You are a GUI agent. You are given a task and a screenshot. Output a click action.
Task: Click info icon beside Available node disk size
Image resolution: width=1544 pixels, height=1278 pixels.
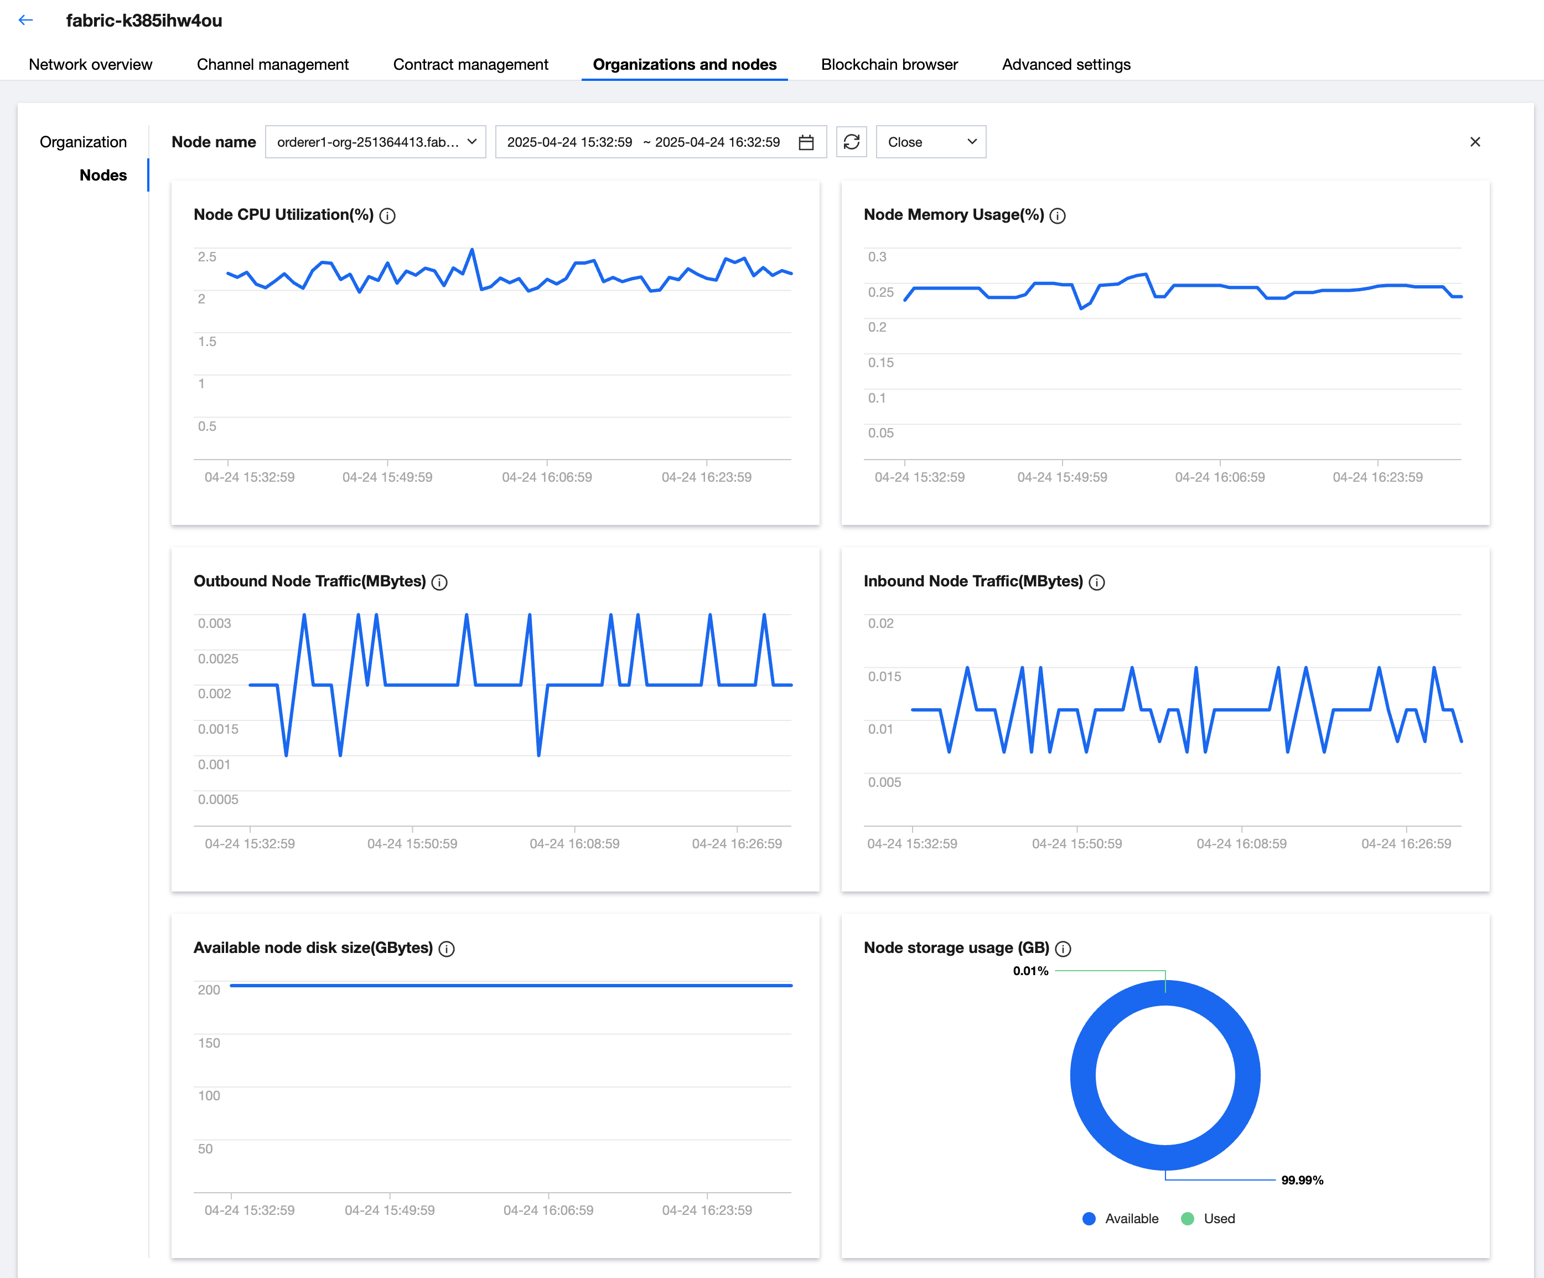pos(446,949)
